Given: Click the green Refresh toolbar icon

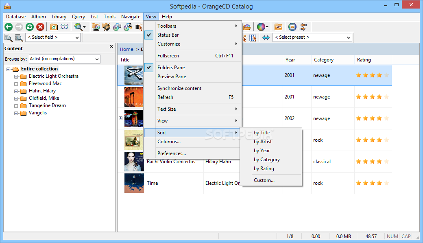Looking at the screenshot, I should (x=30, y=27).
